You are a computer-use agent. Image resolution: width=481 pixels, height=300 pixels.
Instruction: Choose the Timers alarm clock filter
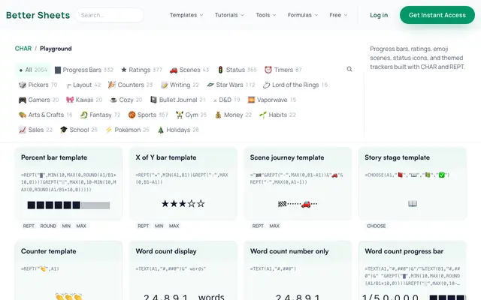coord(283,70)
